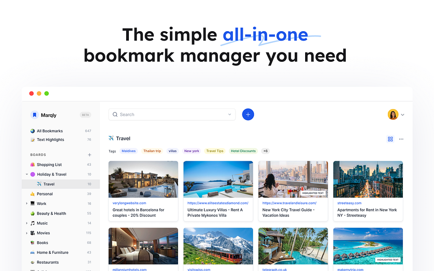Screen dimensions: 434x271
Task: Click the magnifier icon in search bar
Action: [x=115, y=114]
